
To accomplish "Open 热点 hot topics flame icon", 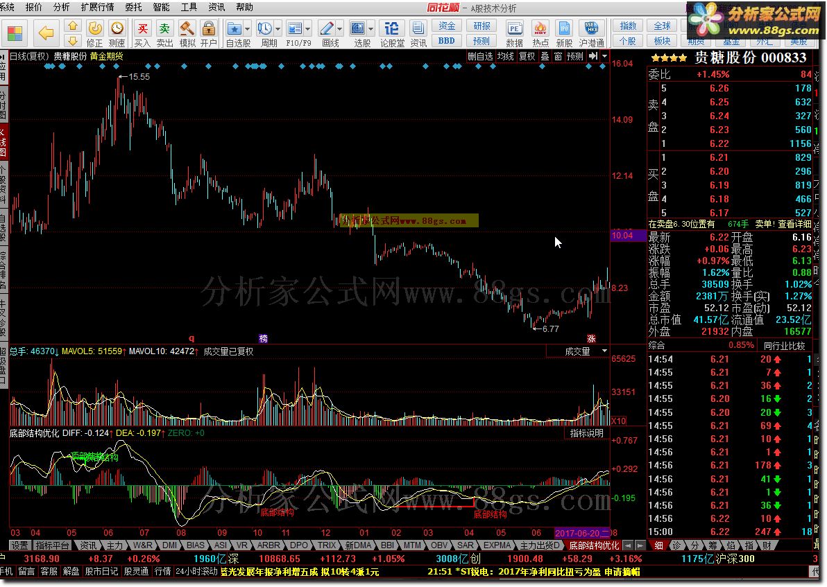I will point(540,34).
